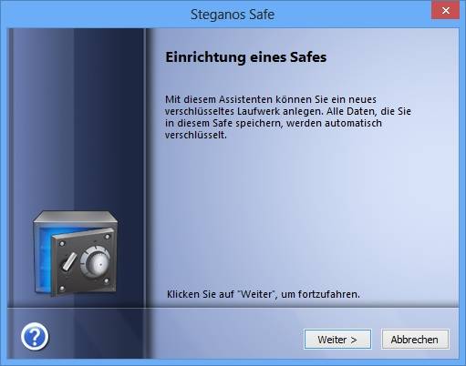Screen dimensions: 466x366
Task: Click the hint text Klicken Sie auf Weiter
Action: [x=264, y=294]
